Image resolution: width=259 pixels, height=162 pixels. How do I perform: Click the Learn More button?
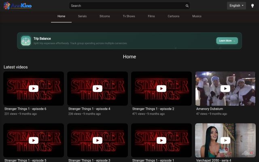coord(227,40)
